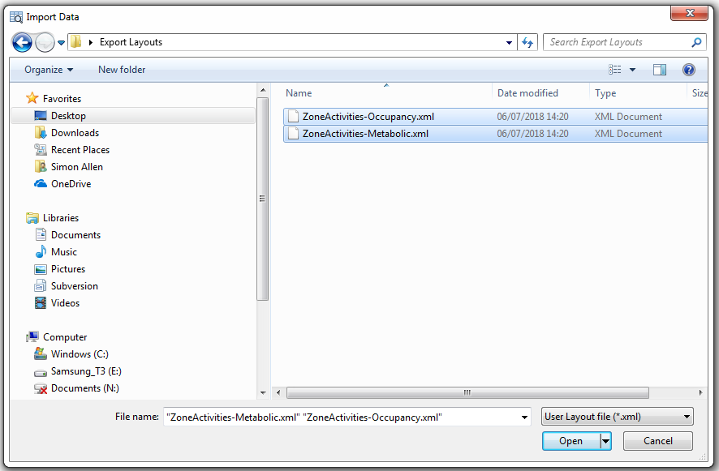Click the change view icon

pyautogui.click(x=615, y=70)
